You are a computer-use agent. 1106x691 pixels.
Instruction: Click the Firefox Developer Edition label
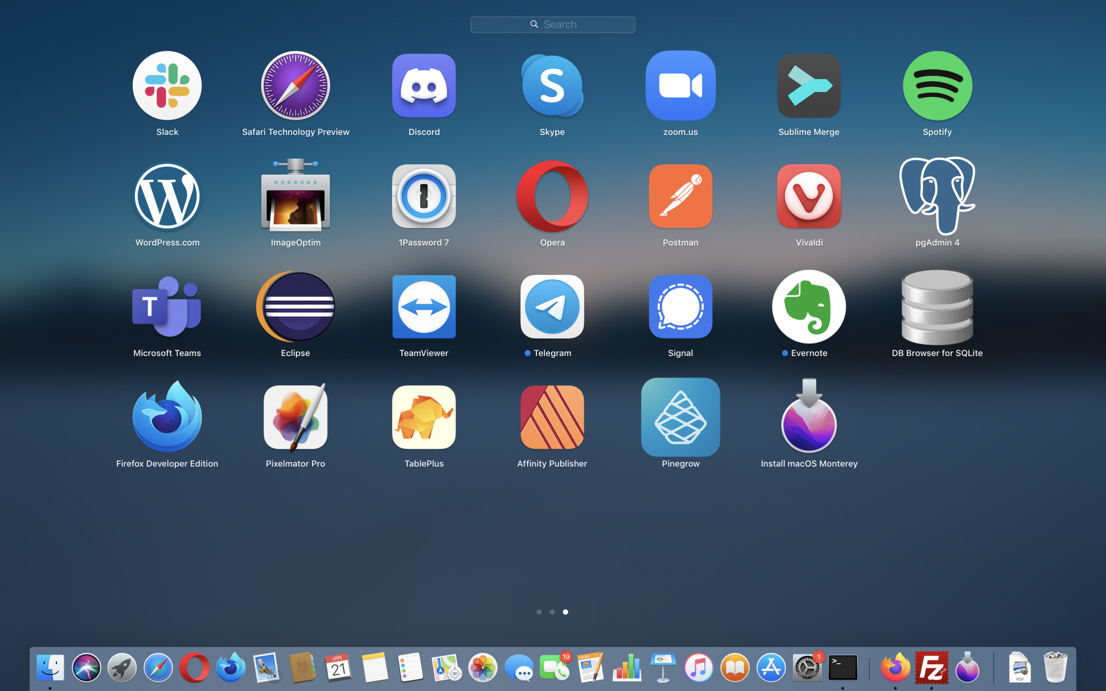(167, 464)
